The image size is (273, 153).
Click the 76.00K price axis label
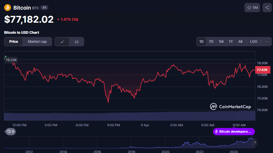[x=262, y=87]
